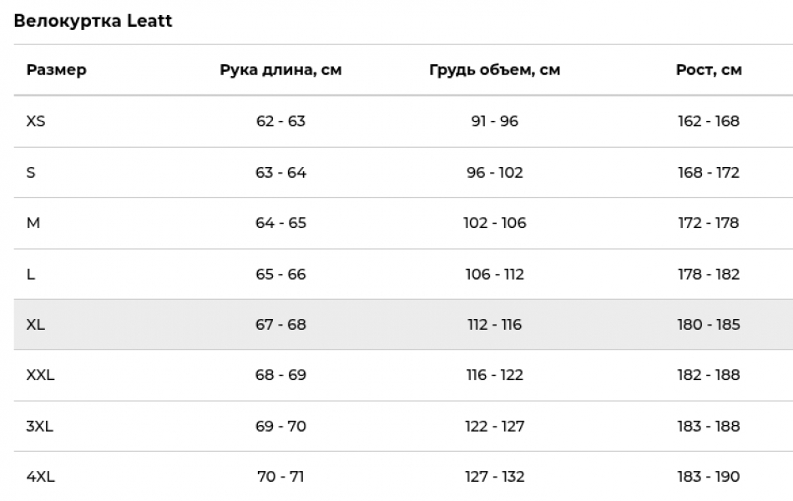Click the S size label
The width and height of the screenshot is (793, 501).
31,173
